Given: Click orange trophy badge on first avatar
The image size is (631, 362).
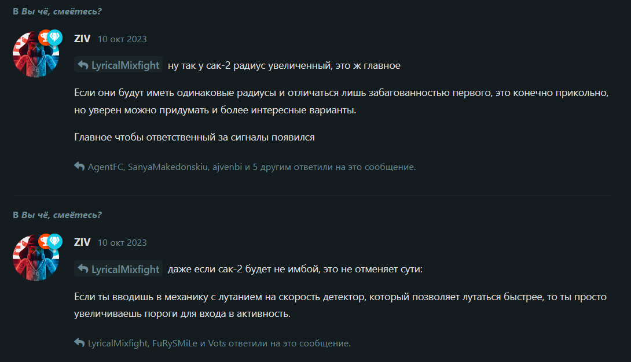Looking at the screenshot, I should pyautogui.click(x=44, y=38).
